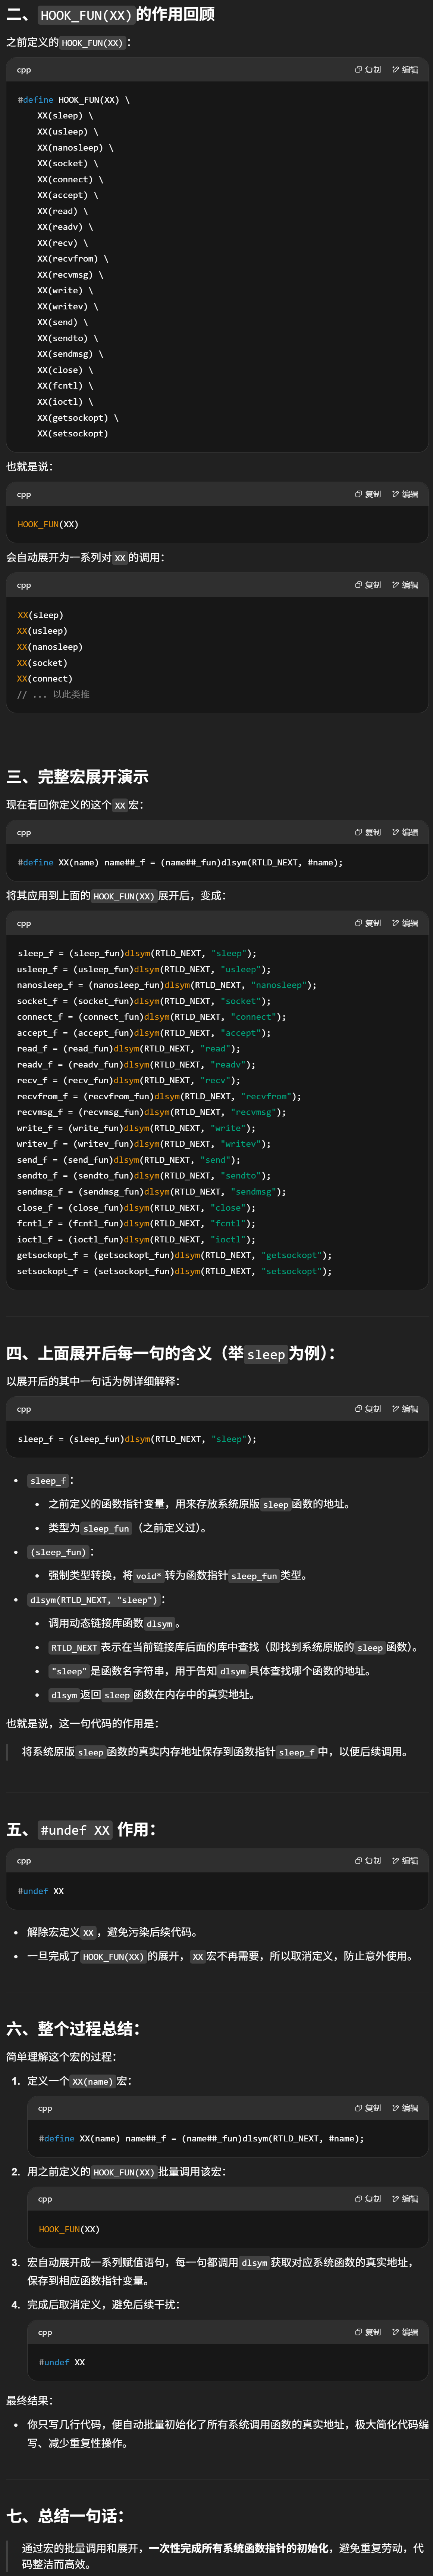Screen dimensions: 433x2576
Task: Edit the #define XX(name) block in section 三
Action: pyautogui.click(x=405, y=832)
